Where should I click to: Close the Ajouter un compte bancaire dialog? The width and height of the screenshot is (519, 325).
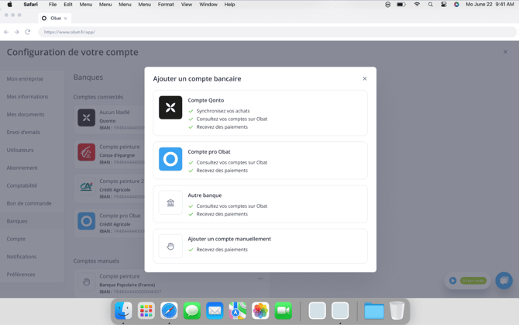click(x=365, y=78)
